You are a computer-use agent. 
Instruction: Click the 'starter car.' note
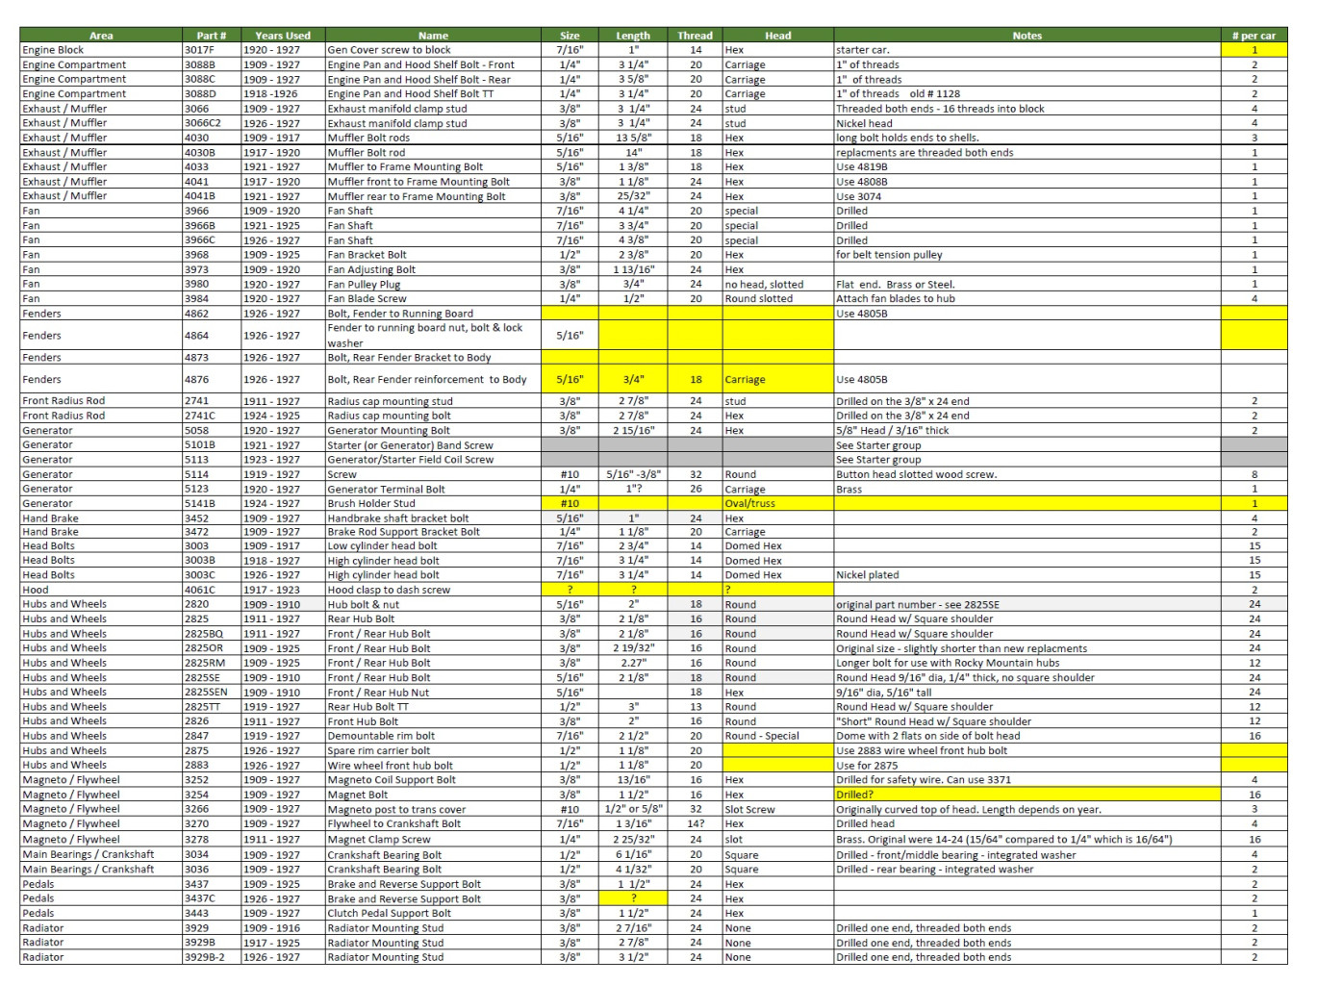[863, 50]
